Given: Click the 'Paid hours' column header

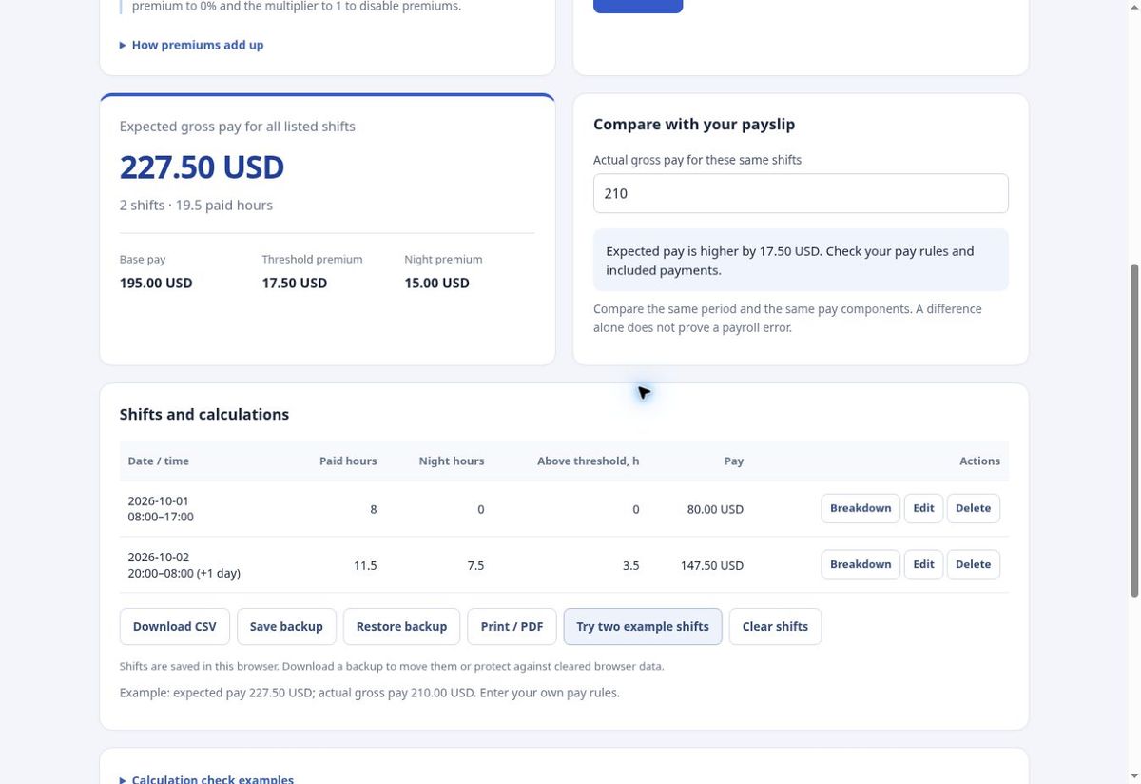Looking at the screenshot, I should (x=348, y=461).
